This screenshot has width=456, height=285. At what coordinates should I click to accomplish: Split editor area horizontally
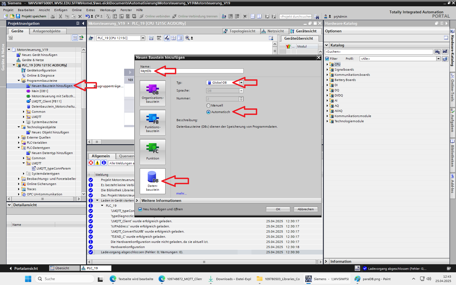click(x=253, y=16)
